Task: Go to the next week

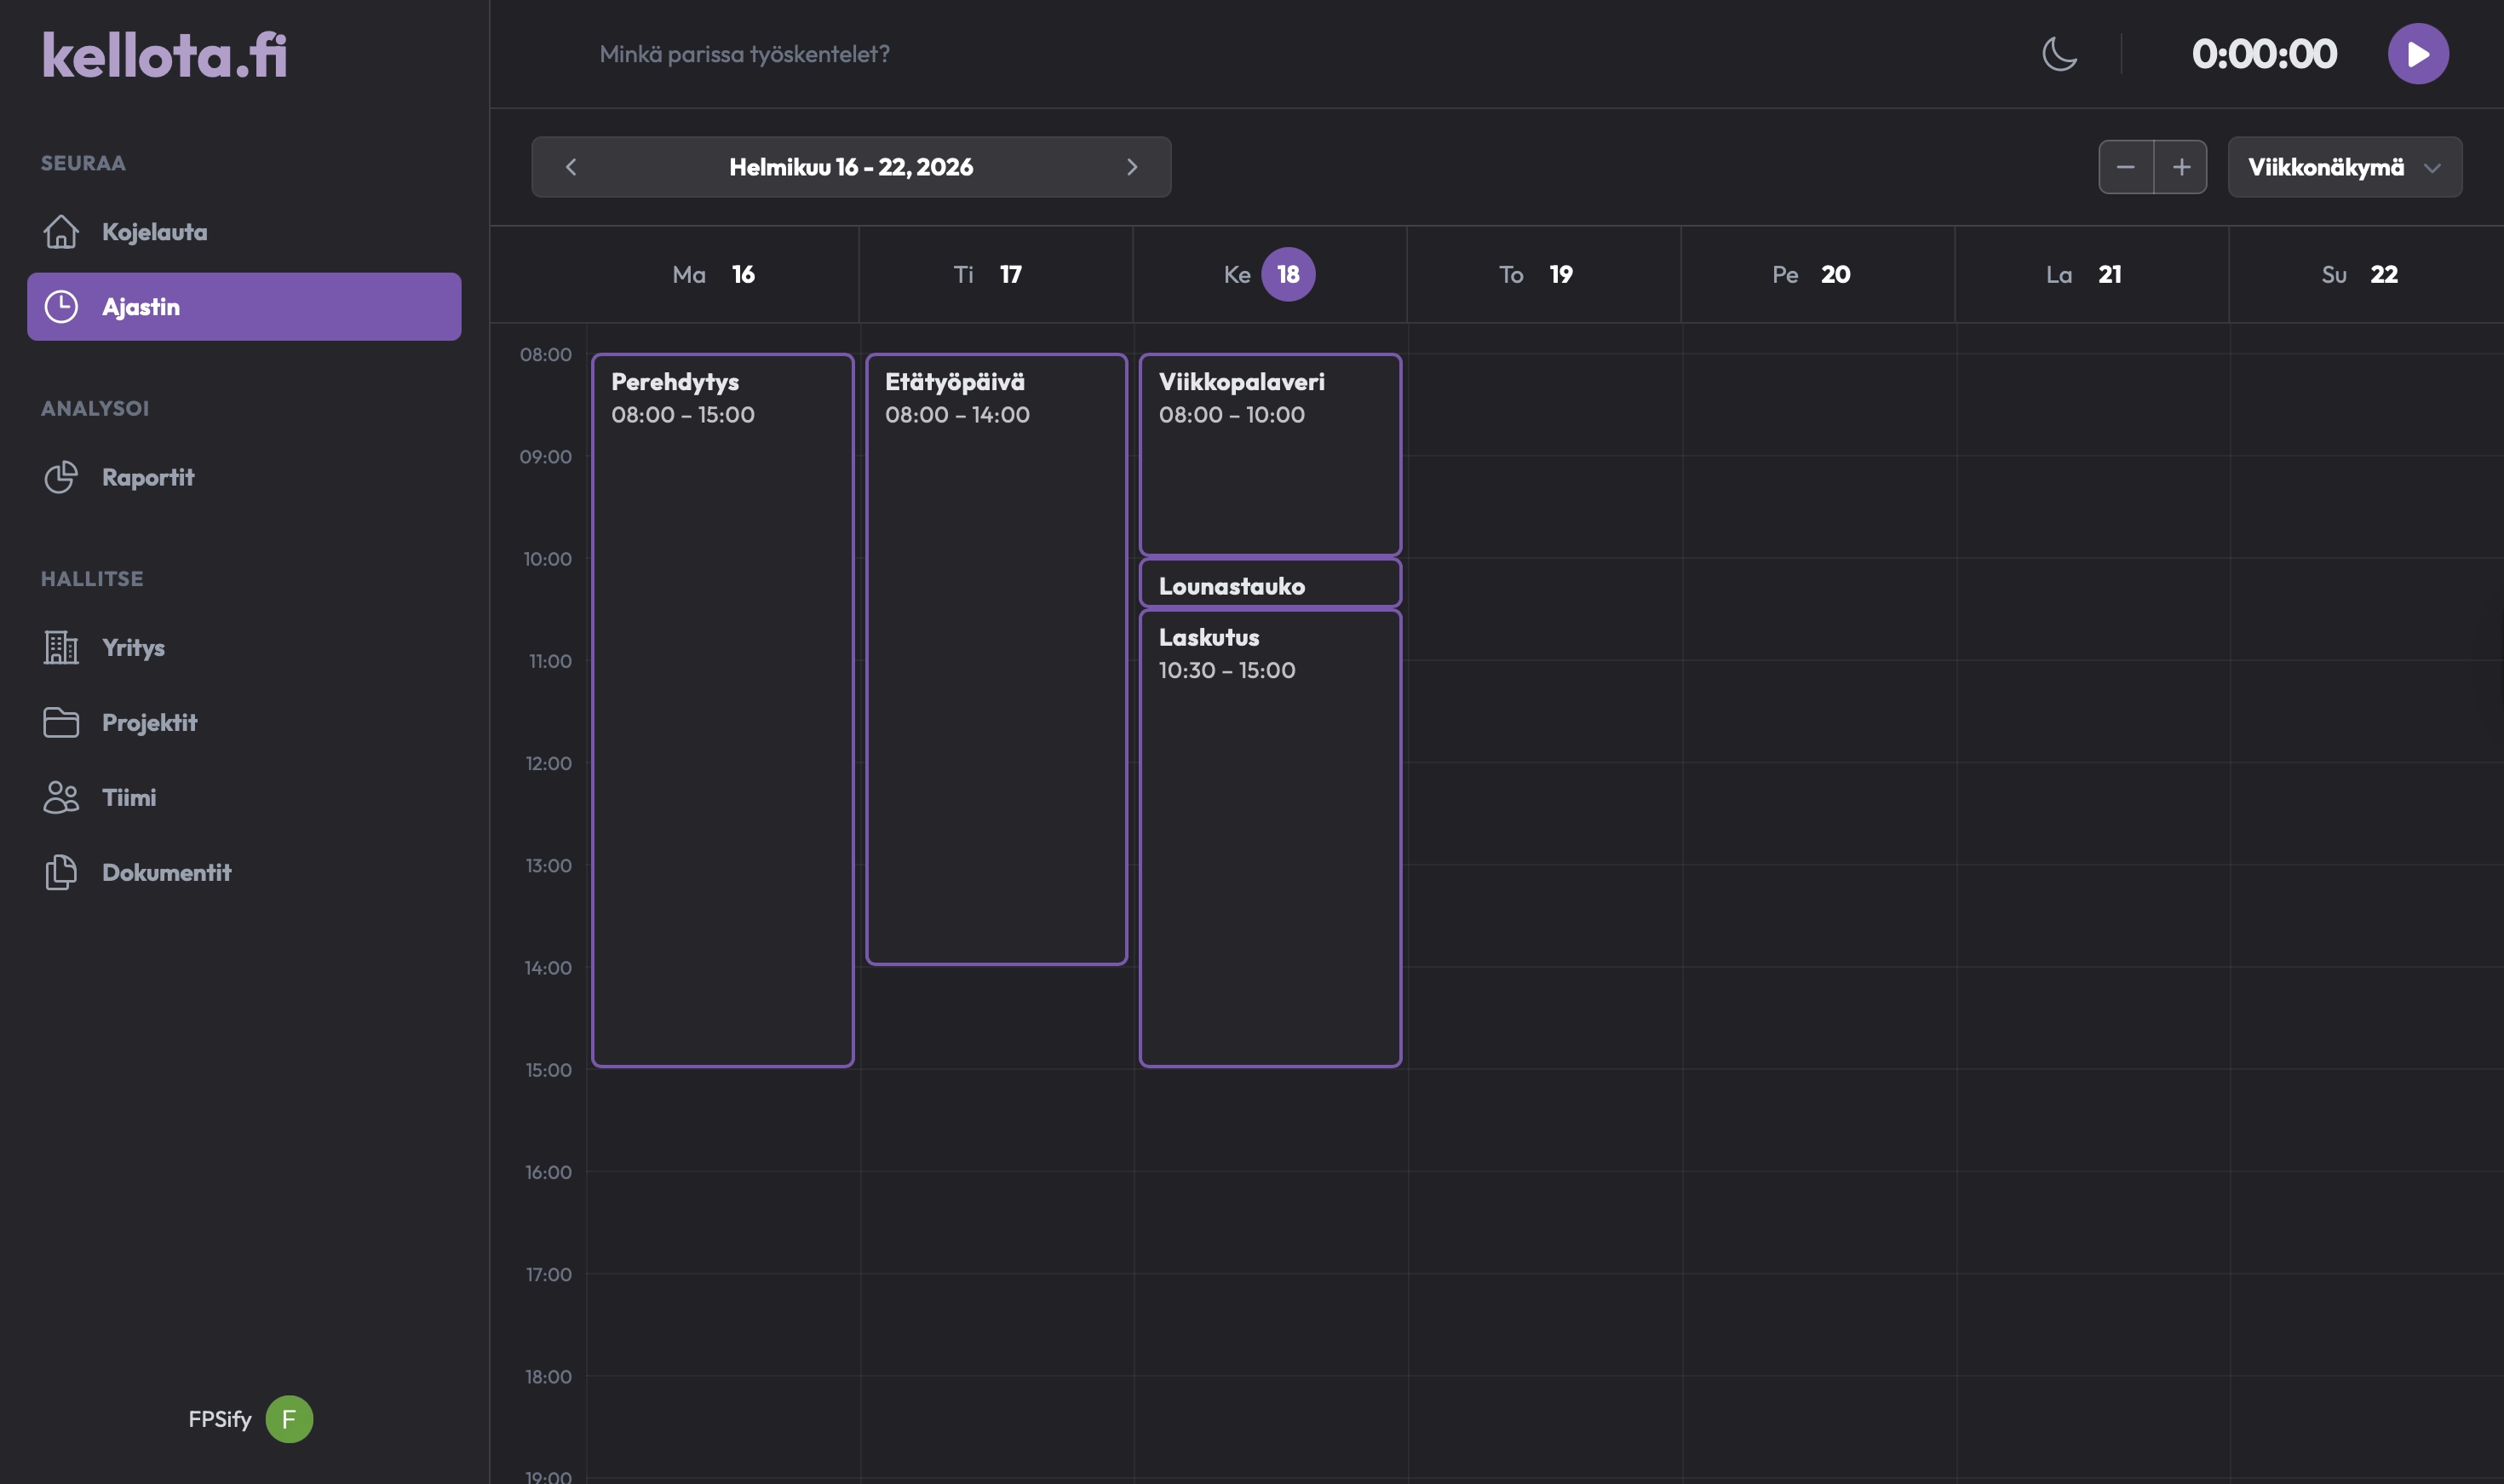Action: (1132, 167)
